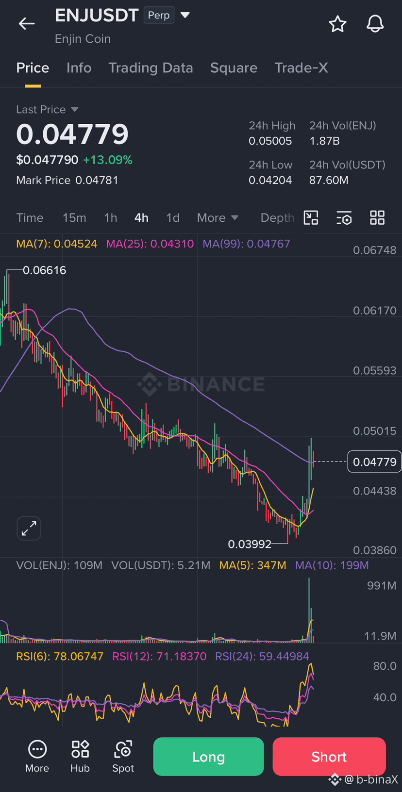402x792 pixels.
Task: Select the 4h timeframe
Action: pyautogui.click(x=141, y=218)
